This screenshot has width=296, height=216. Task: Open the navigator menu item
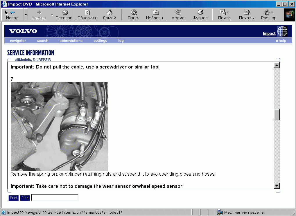(x=18, y=41)
